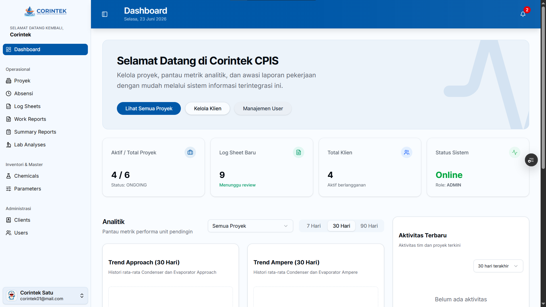Navigate to Clients
The width and height of the screenshot is (546, 307).
tap(45, 220)
